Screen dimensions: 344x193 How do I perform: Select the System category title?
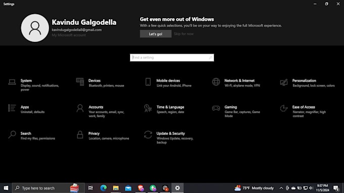26,81
